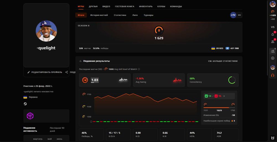
Task: Go to ГОСТЕВАЯ КНИГА tab
Action: (x=125, y=7)
